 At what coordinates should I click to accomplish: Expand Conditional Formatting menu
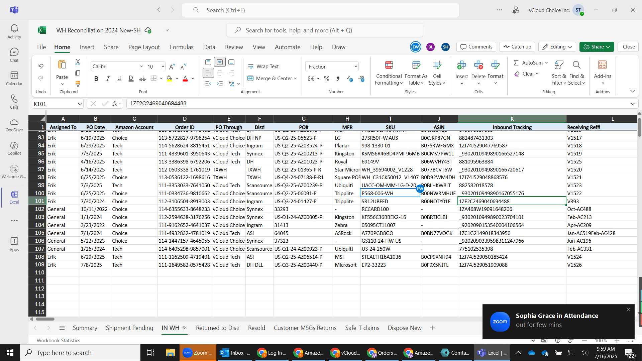click(389, 74)
